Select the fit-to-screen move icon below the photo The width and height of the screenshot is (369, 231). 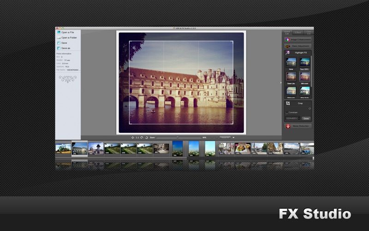[132, 137]
